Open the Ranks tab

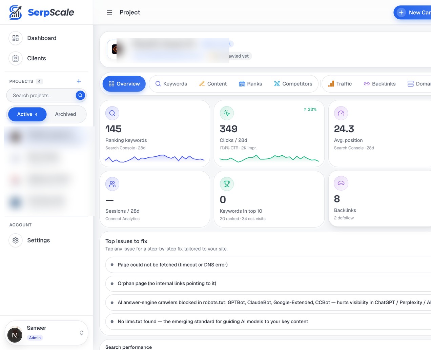250,84
